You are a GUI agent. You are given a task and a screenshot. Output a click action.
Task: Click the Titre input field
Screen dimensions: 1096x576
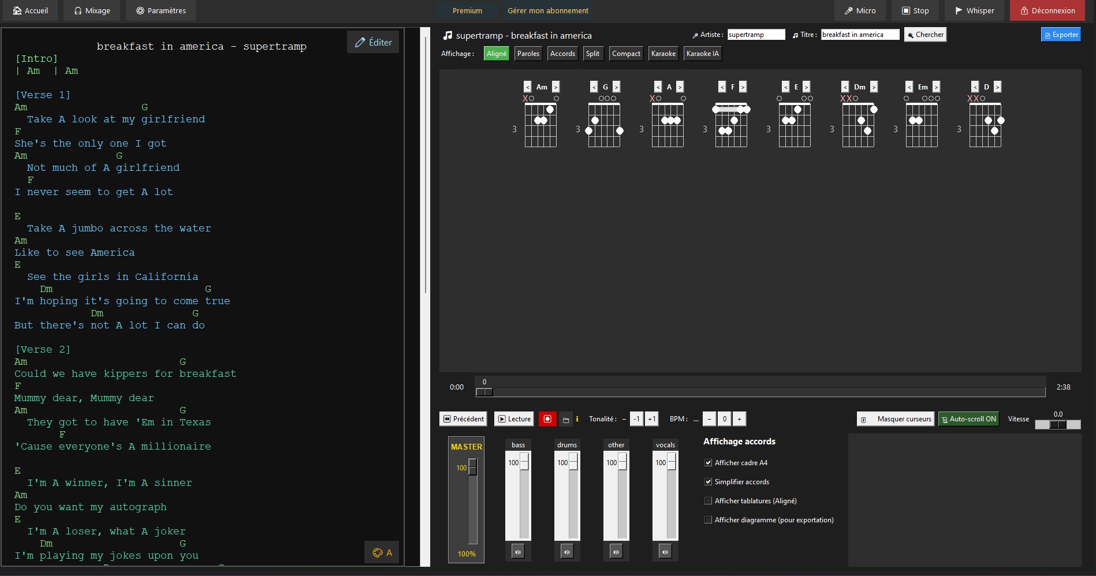(x=860, y=35)
